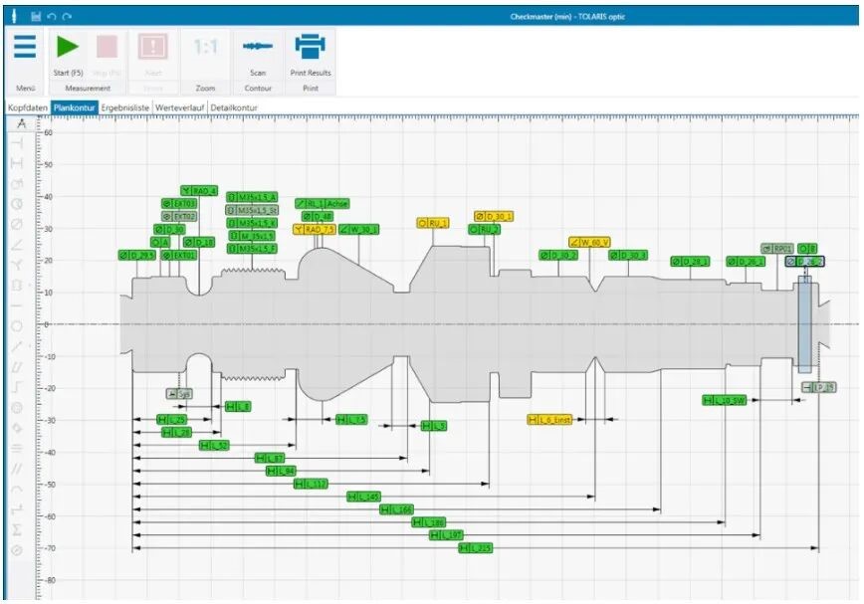The width and height of the screenshot is (864, 604).
Task: Select the L_10_SW length label
Action: pyautogui.click(x=725, y=400)
